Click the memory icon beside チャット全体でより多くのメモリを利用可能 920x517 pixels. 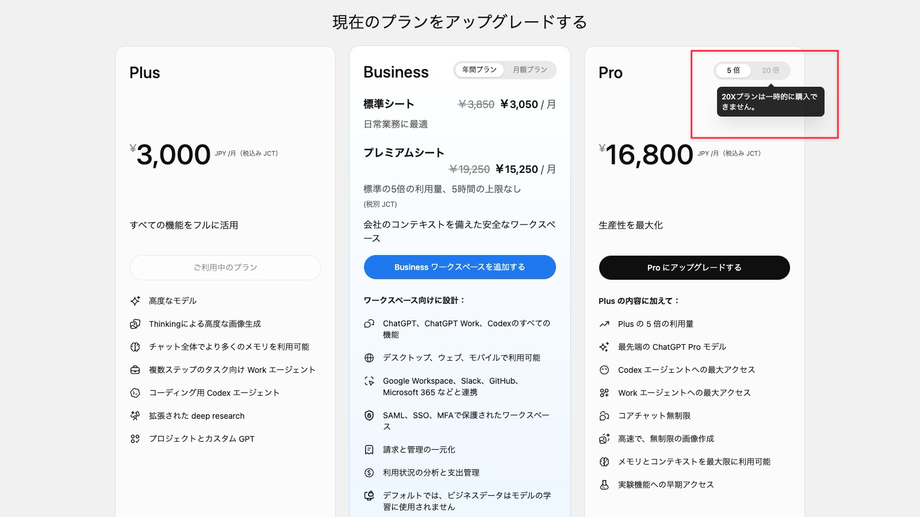click(x=135, y=347)
